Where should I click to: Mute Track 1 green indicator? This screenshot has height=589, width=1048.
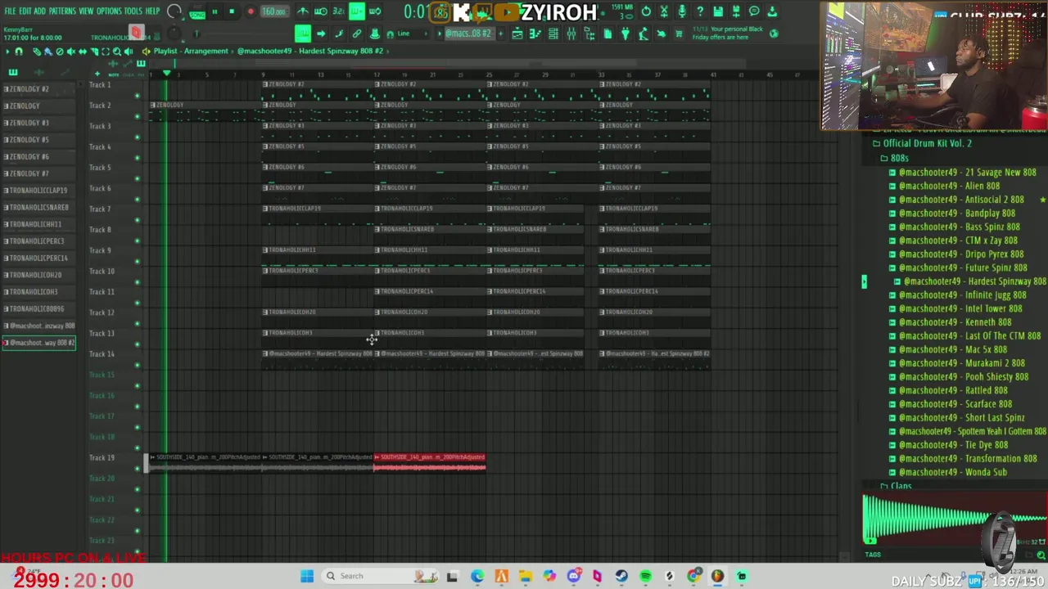pyautogui.click(x=137, y=95)
